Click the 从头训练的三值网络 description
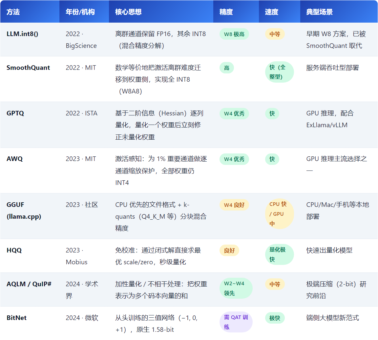The image size is (378, 340). pyautogui.click(x=157, y=324)
